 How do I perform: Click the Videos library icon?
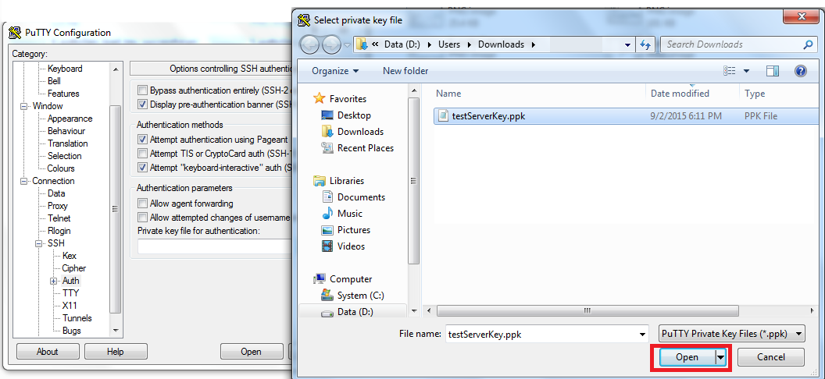point(327,246)
